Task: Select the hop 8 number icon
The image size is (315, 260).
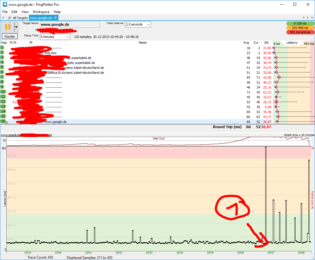Action: 2,82
